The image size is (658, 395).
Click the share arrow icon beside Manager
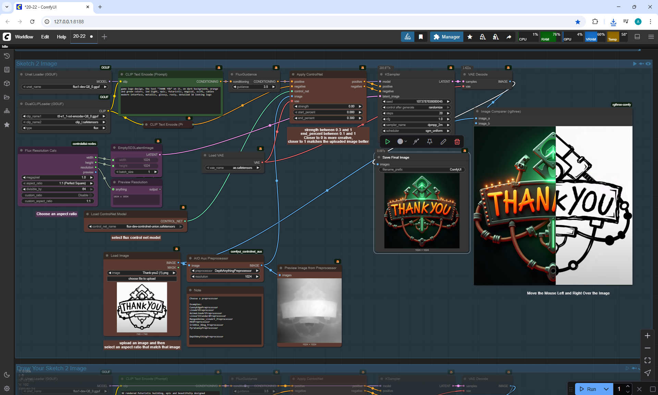(509, 37)
